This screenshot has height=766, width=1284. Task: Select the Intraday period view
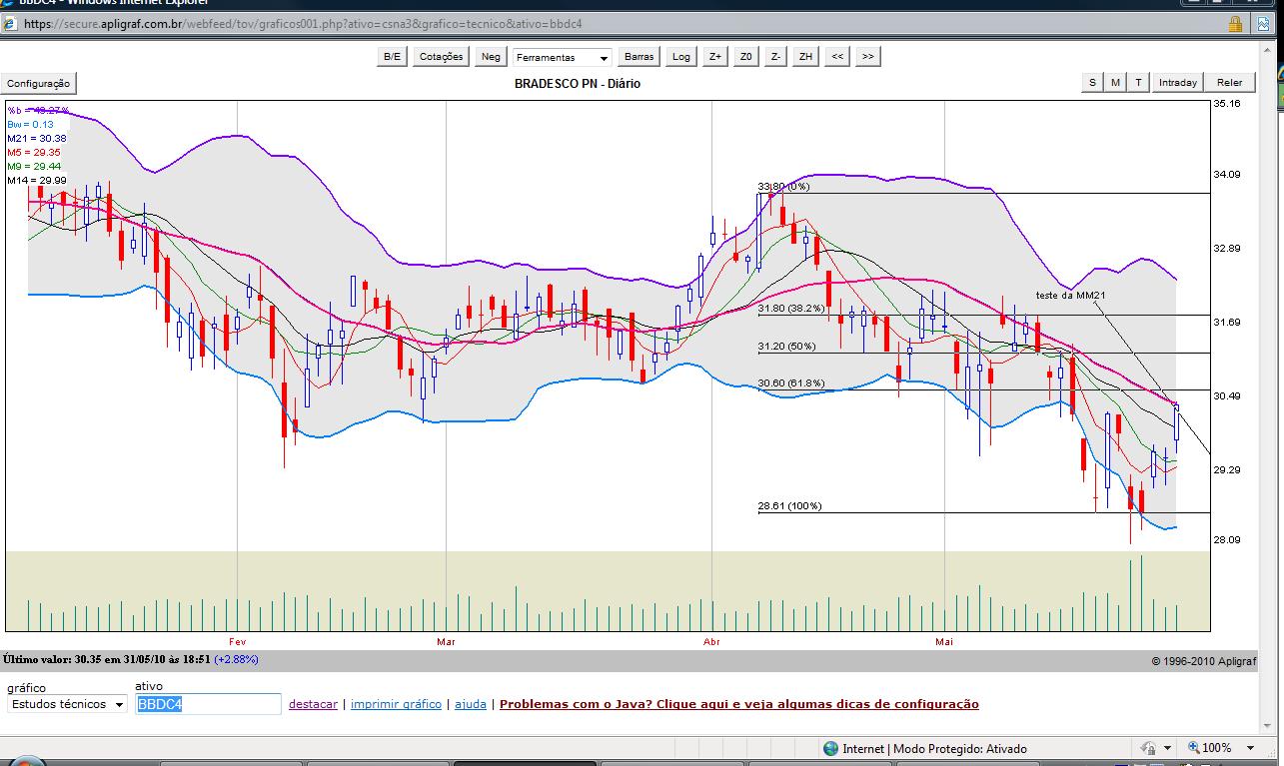click(x=1177, y=83)
